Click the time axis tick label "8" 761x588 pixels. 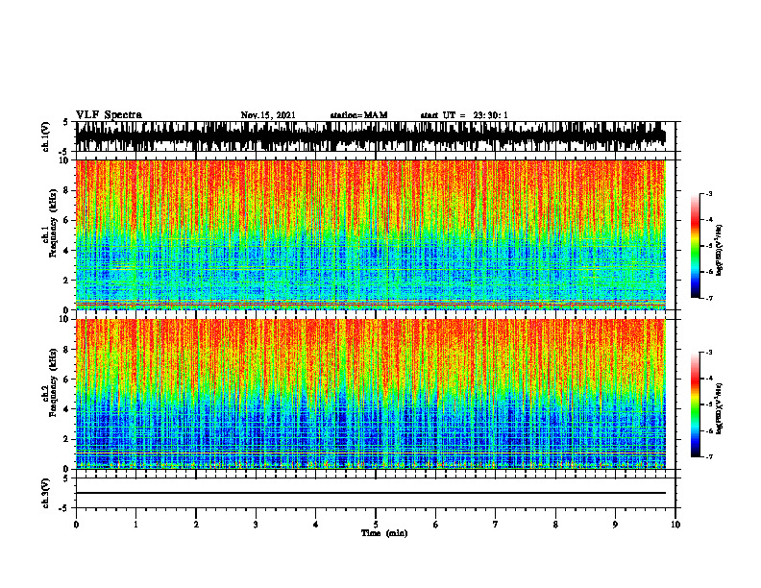[555, 525]
